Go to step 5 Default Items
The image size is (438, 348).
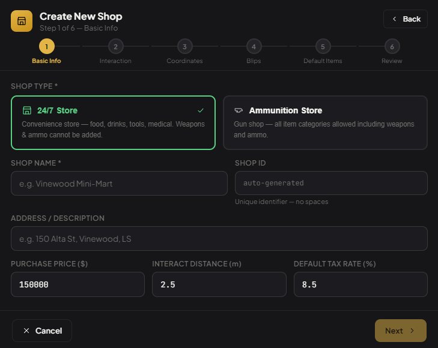[323, 46]
